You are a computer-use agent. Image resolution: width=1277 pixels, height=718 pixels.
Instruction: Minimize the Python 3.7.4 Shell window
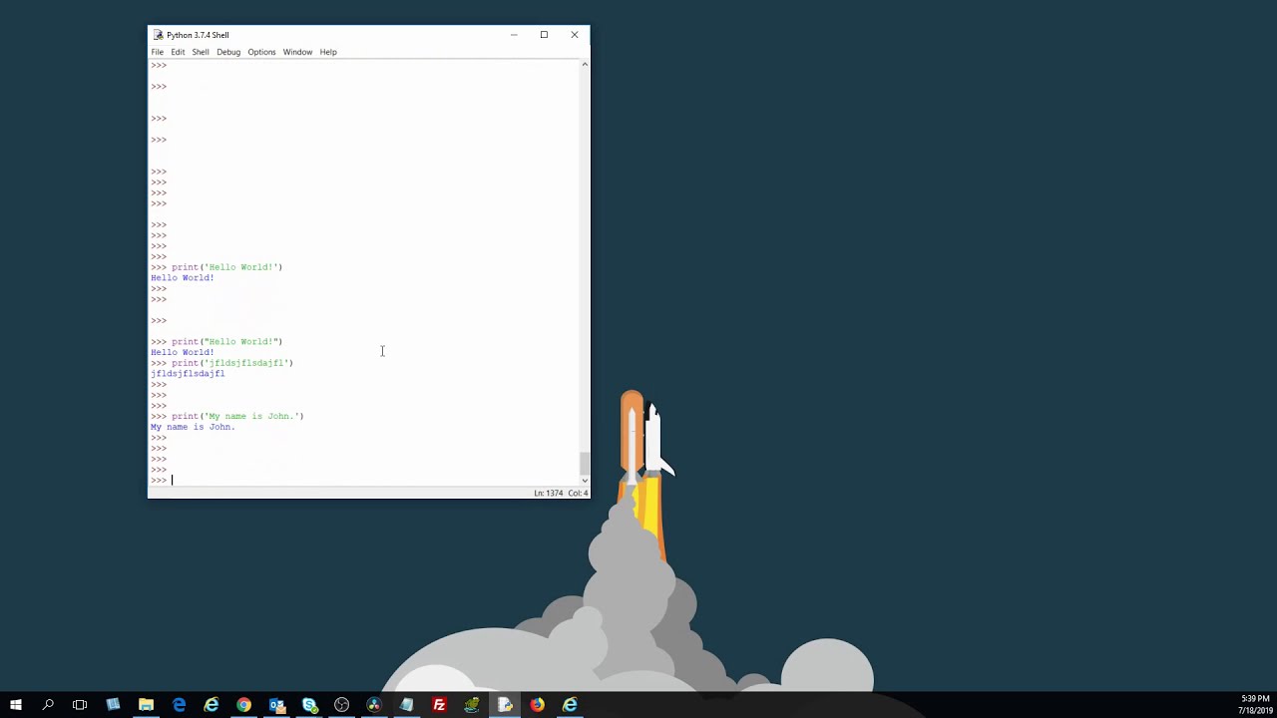point(514,35)
